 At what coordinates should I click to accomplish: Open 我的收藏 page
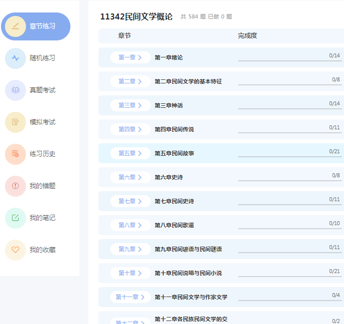42,250
